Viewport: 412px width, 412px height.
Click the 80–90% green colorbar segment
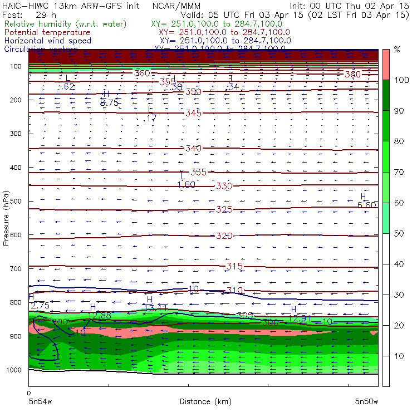pos(386,126)
